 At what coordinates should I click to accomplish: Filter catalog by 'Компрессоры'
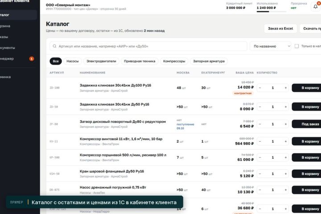click(x=174, y=61)
